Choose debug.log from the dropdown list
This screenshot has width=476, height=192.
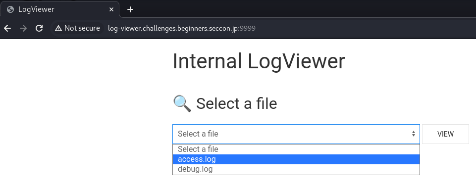click(296, 169)
